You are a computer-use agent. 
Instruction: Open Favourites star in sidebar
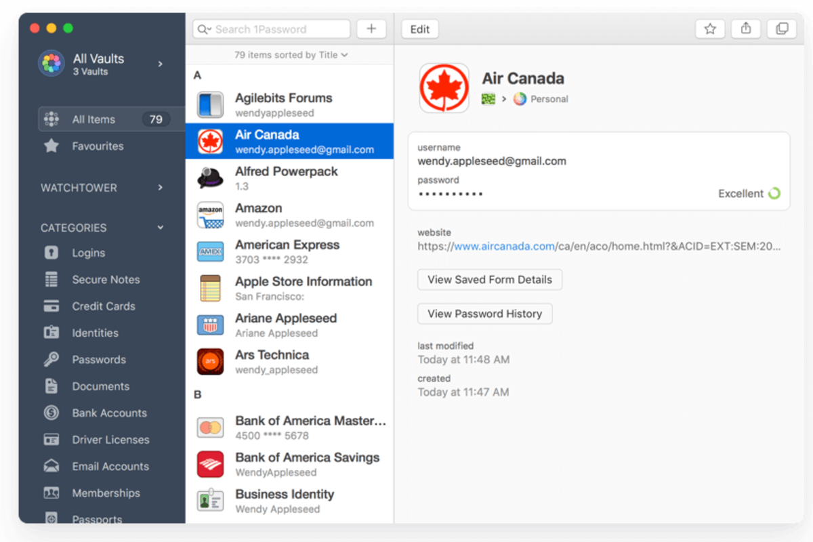[x=51, y=146]
